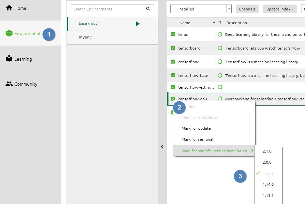Collapse the environments panel with left chevron
Viewport: 305px width, 204px height.
[x=162, y=147]
